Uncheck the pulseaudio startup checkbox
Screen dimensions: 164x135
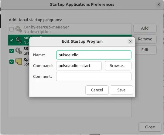pos(12,40)
